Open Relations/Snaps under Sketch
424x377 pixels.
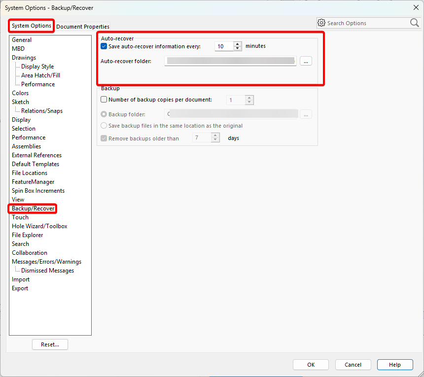click(42, 111)
